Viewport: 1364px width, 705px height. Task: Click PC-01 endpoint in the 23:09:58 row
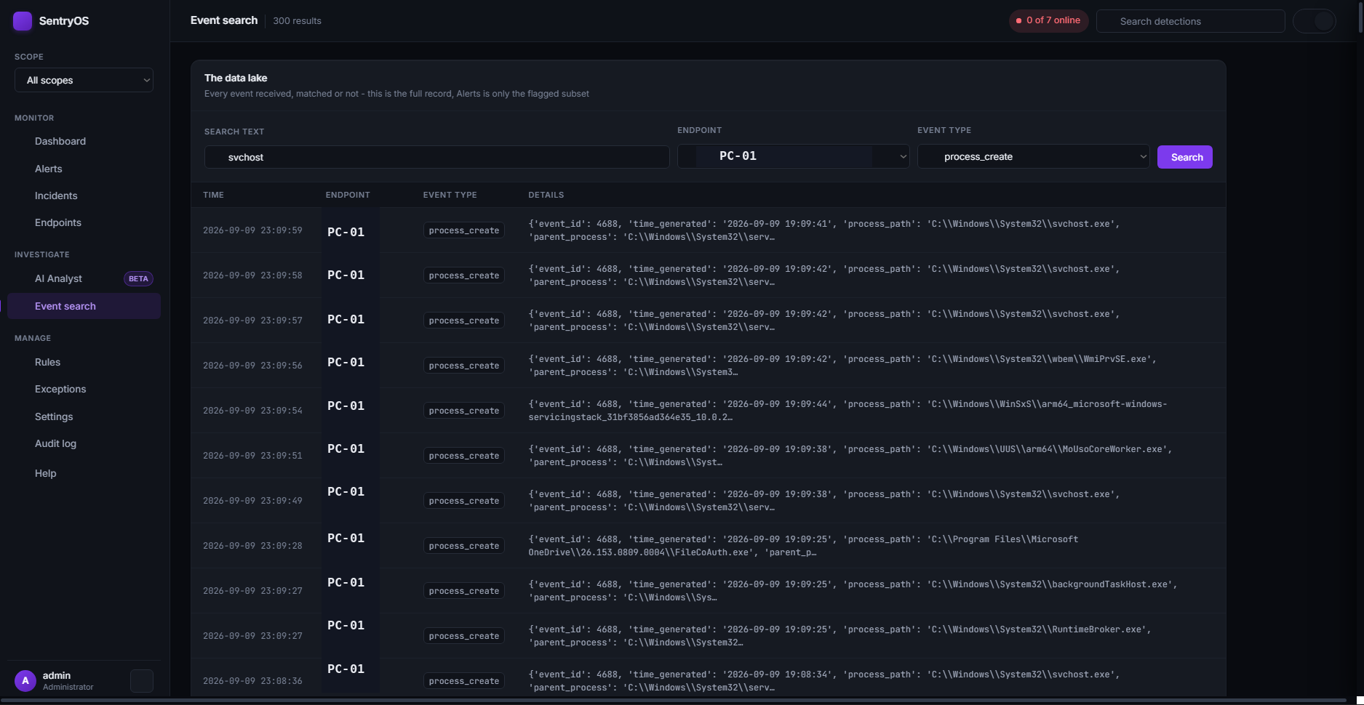346,275
